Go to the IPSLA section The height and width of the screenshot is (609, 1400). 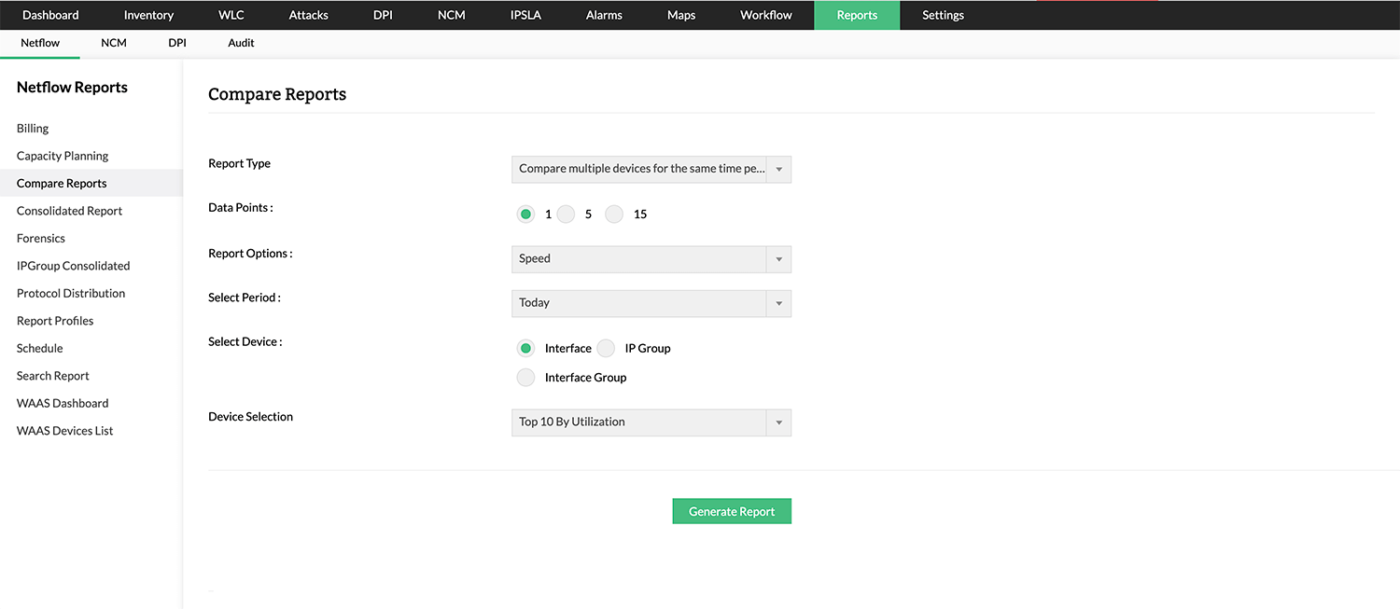tap(525, 15)
